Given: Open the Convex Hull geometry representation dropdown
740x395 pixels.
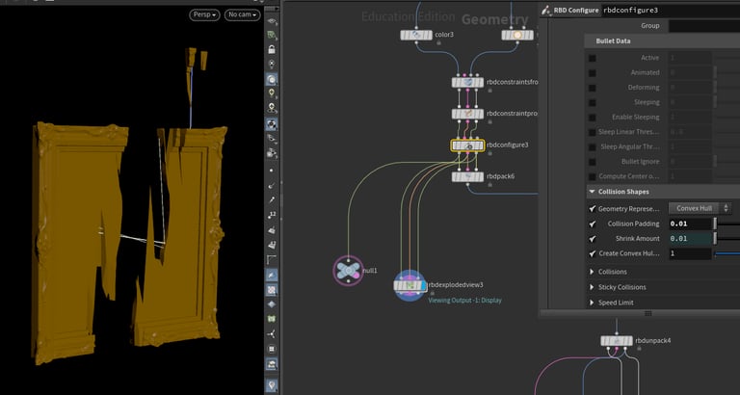Looking at the screenshot, I should tap(700, 208).
